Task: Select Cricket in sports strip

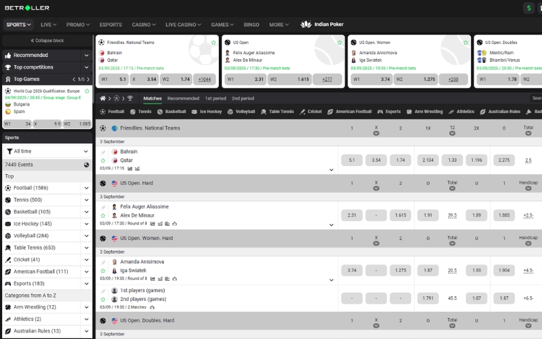Action: (311, 111)
